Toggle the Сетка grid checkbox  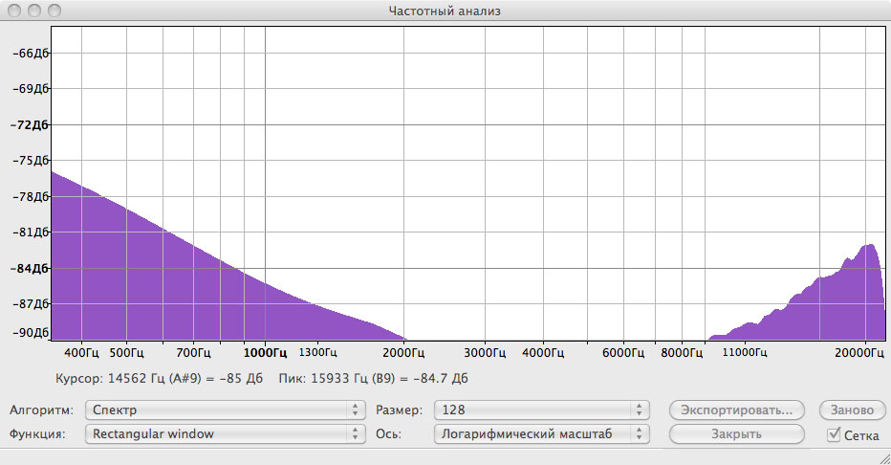coord(835,434)
